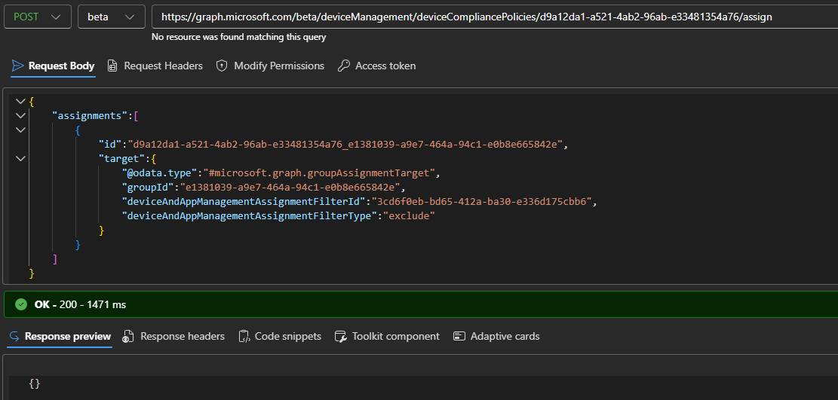Click the green OK success checkmark icon
Image resolution: width=838 pixels, height=400 pixels.
pyautogui.click(x=21, y=304)
